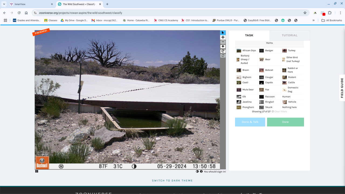Click the browser back arrow

click(4, 13)
